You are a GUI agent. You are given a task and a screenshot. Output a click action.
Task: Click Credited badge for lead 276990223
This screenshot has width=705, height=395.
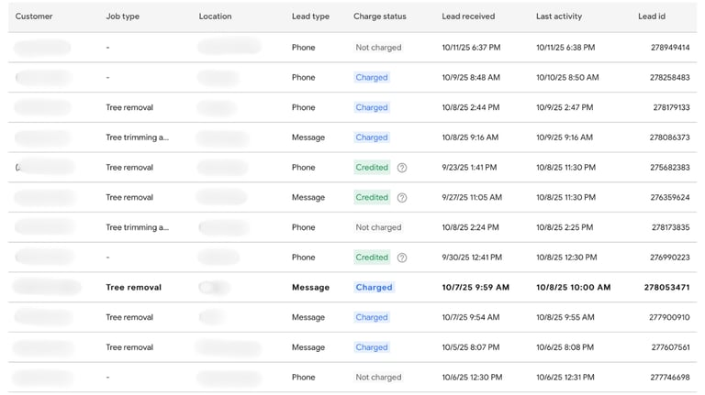point(372,258)
